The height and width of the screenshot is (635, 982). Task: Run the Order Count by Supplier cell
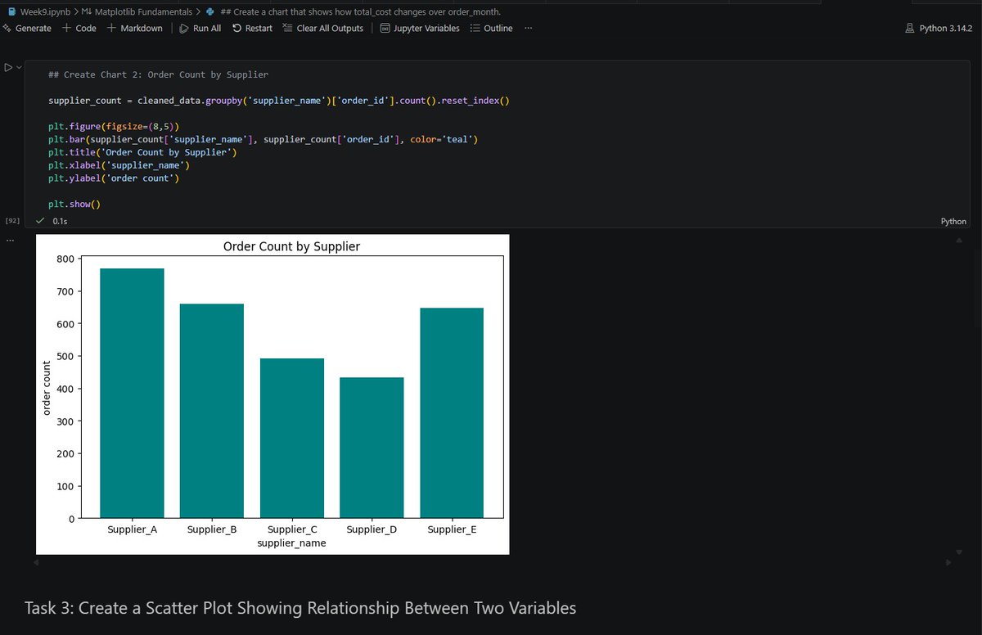click(x=8, y=68)
